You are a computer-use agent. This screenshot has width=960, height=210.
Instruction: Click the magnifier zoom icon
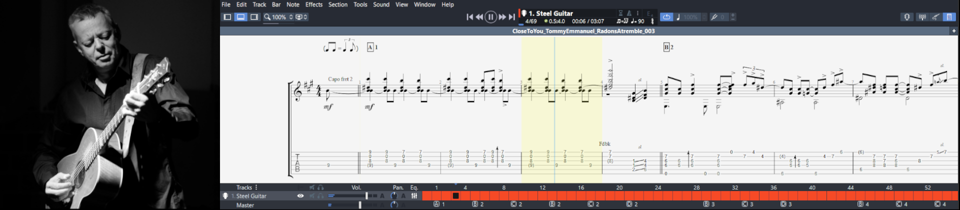point(267,17)
